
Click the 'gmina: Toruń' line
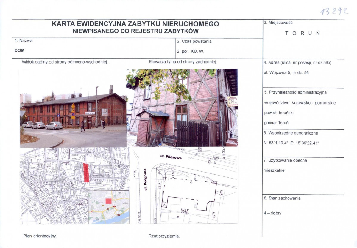276,123
